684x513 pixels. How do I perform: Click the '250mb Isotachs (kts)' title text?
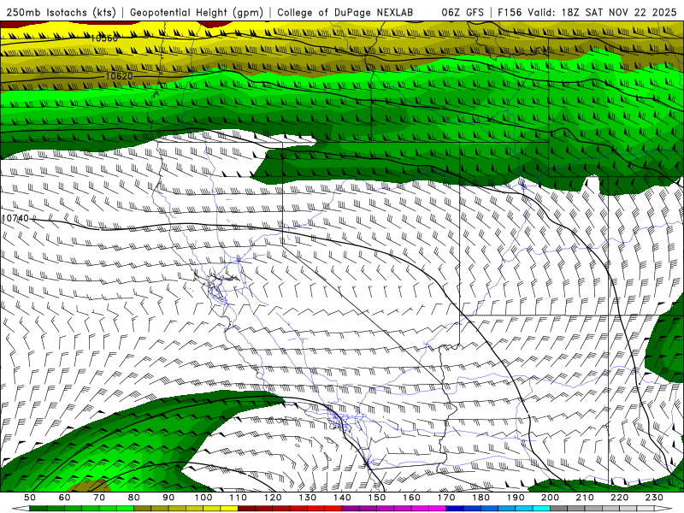(61, 13)
